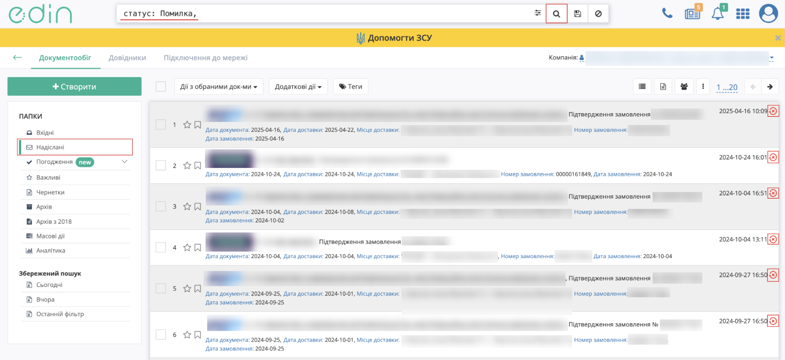
Task: Open the apps grid menu
Action: coord(742,14)
